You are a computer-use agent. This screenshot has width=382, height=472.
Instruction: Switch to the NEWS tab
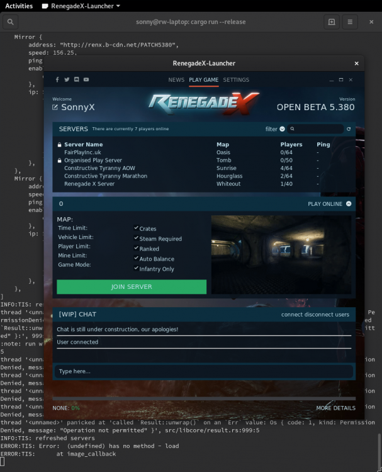coord(176,80)
